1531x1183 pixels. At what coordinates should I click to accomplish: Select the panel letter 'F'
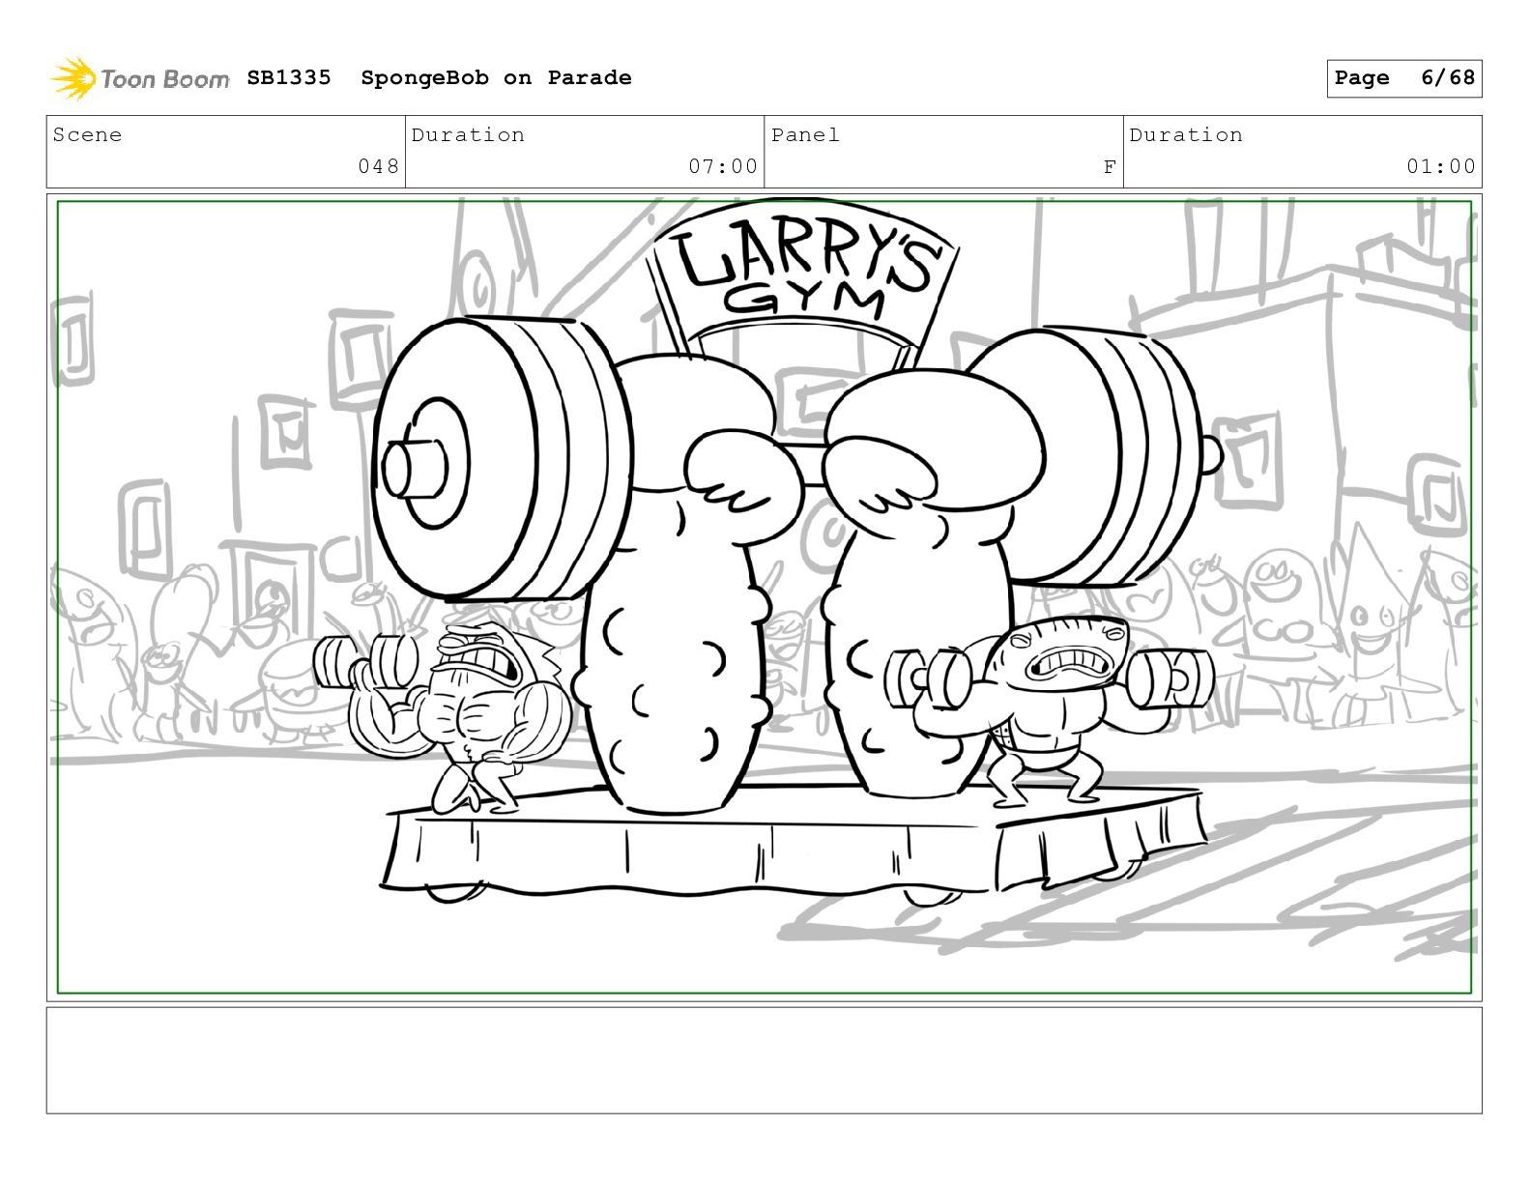tap(1110, 167)
